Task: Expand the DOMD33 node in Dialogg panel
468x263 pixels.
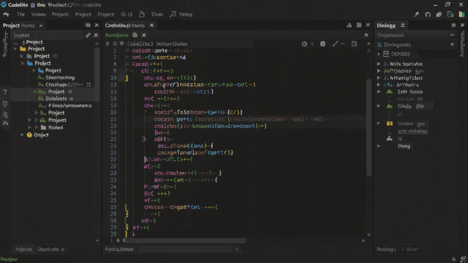Action: [x=379, y=54]
